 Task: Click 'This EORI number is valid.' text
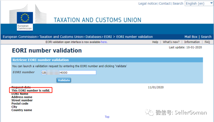coord(31,90)
